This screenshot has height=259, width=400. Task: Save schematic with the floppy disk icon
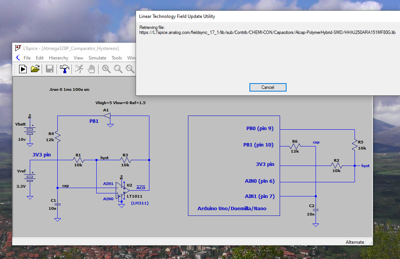click(x=50, y=69)
